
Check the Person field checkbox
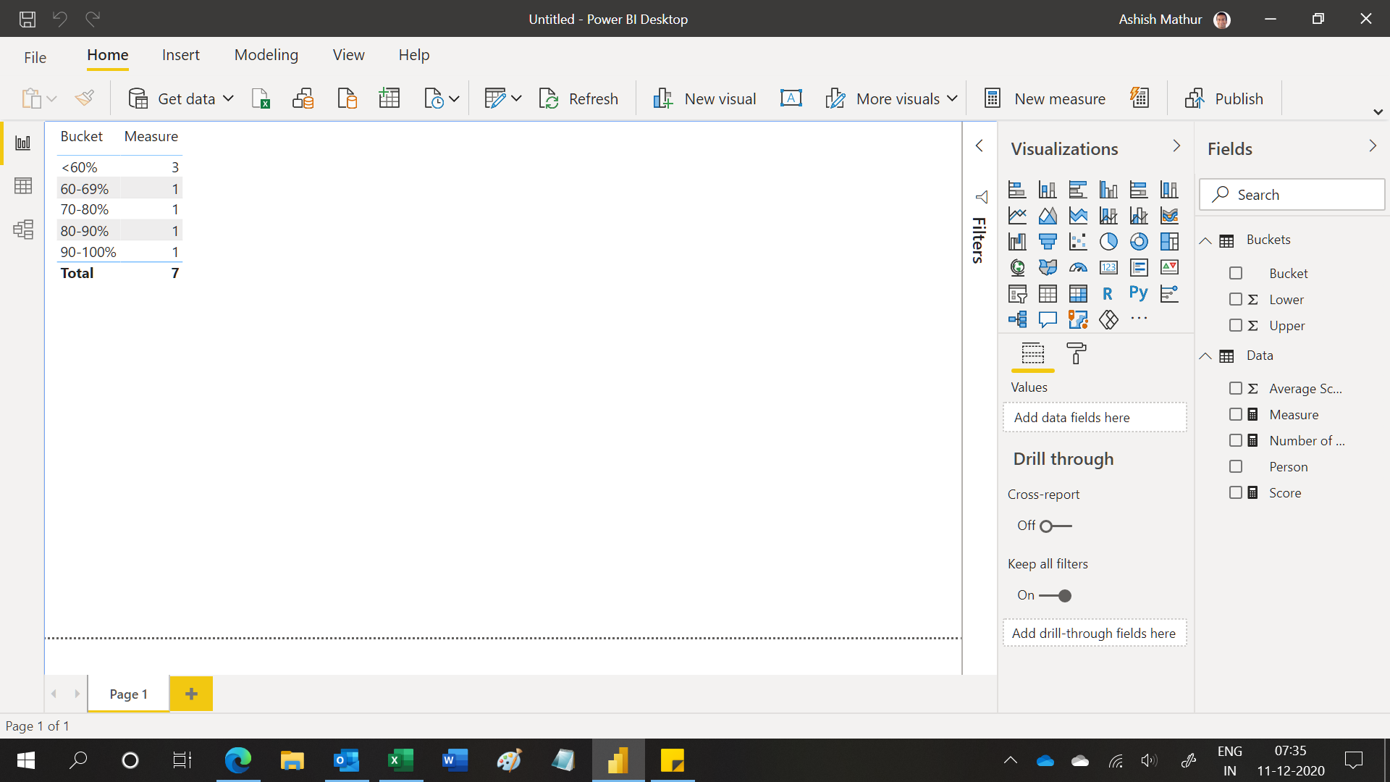click(1236, 467)
